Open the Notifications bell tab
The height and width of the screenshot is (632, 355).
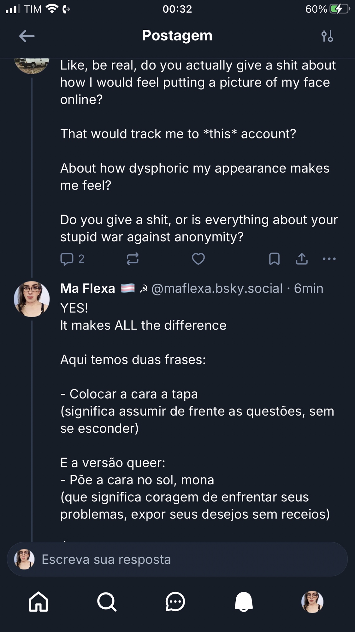pyautogui.click(x=244, y=602)
